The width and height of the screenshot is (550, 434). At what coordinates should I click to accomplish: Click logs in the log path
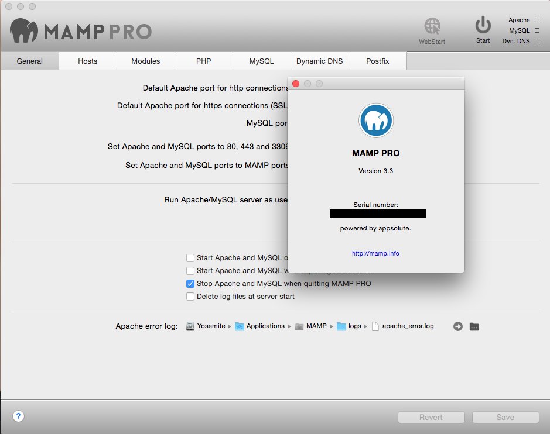tap(354, 326)
